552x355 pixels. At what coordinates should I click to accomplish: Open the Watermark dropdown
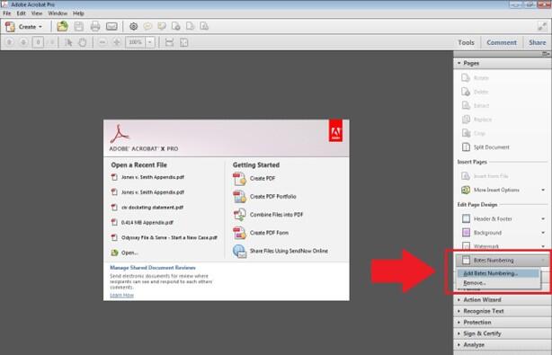(543, 246)
